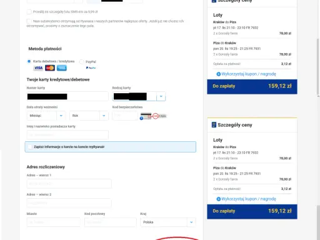Click the Visa card logo

point(38,68)
